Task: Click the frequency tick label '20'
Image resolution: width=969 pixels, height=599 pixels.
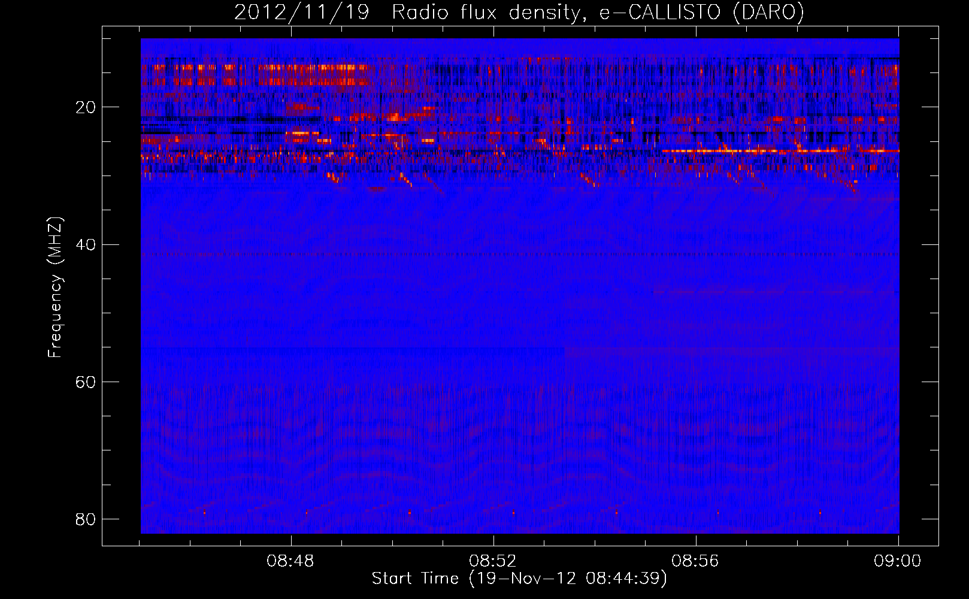Action: pos(86,107)
